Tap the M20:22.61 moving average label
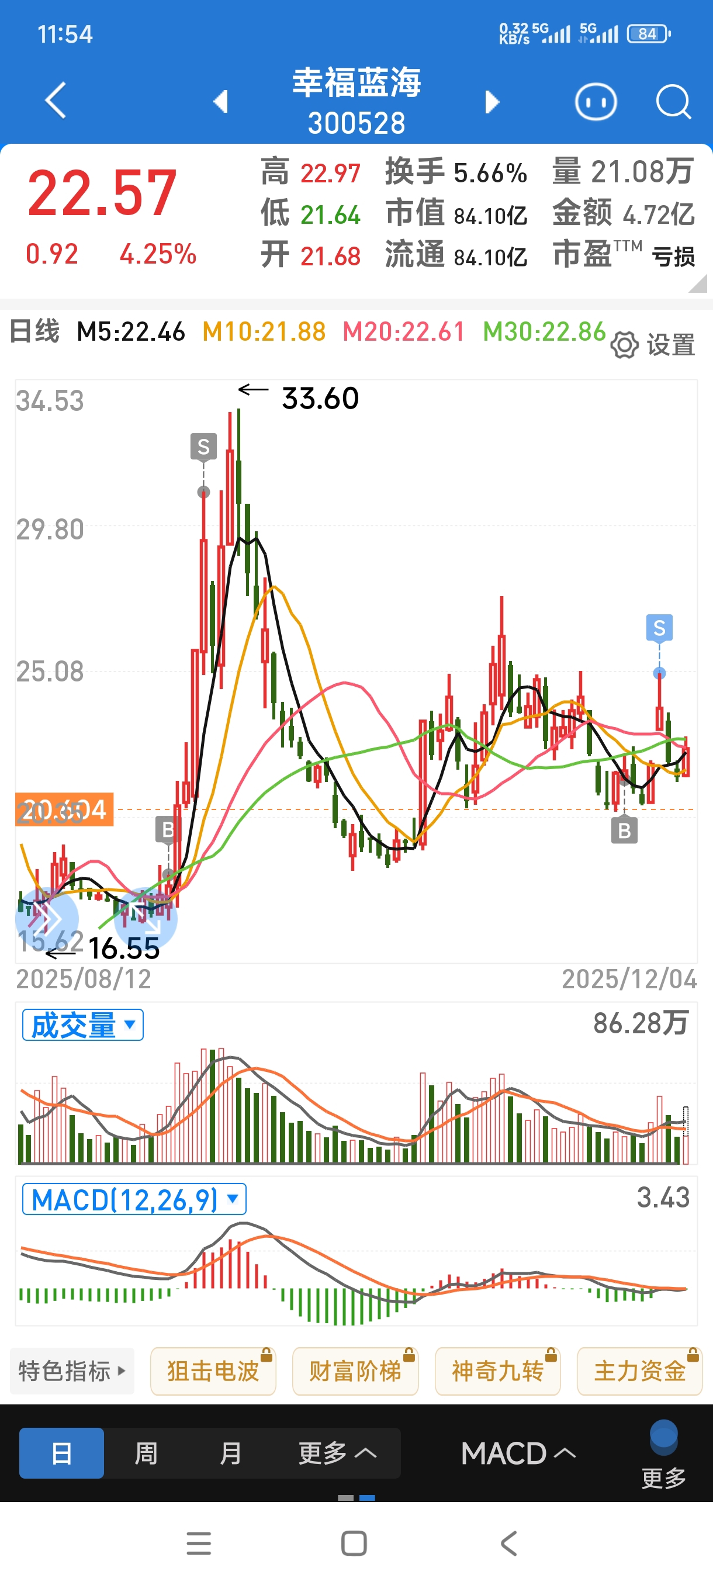The height and width of the screenshot is (1585, 713). [404, 333]
